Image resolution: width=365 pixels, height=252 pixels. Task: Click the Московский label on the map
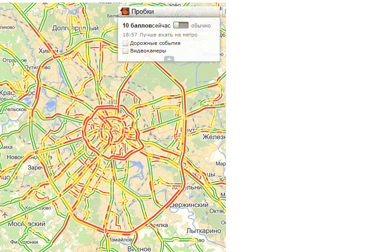point(27,224)
